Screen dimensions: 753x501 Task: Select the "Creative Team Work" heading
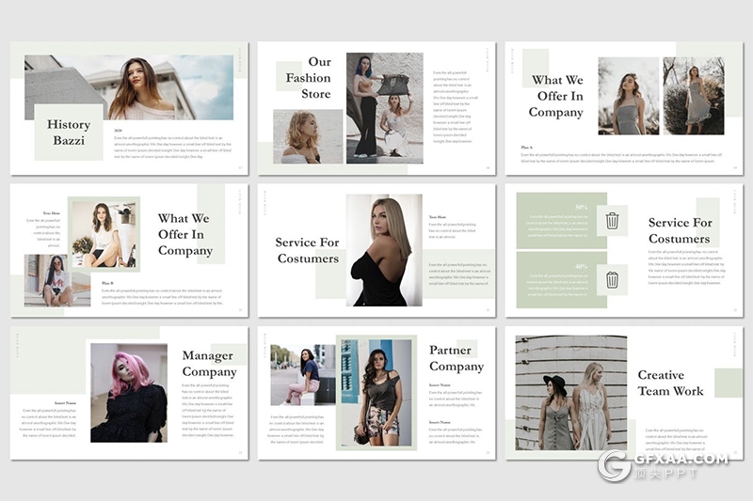[670, 383]
